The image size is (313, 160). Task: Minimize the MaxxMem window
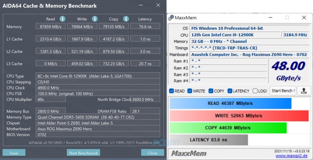[x=270, y=18]
